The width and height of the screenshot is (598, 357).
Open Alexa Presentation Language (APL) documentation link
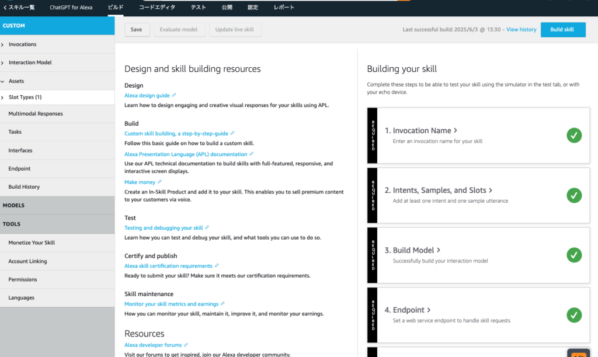(x=186, y=154)
